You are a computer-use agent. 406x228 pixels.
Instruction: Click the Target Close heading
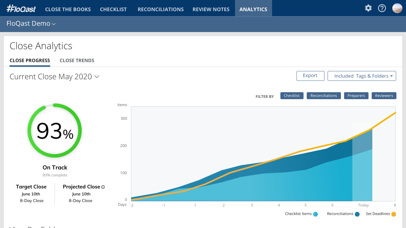click(31, 187)
